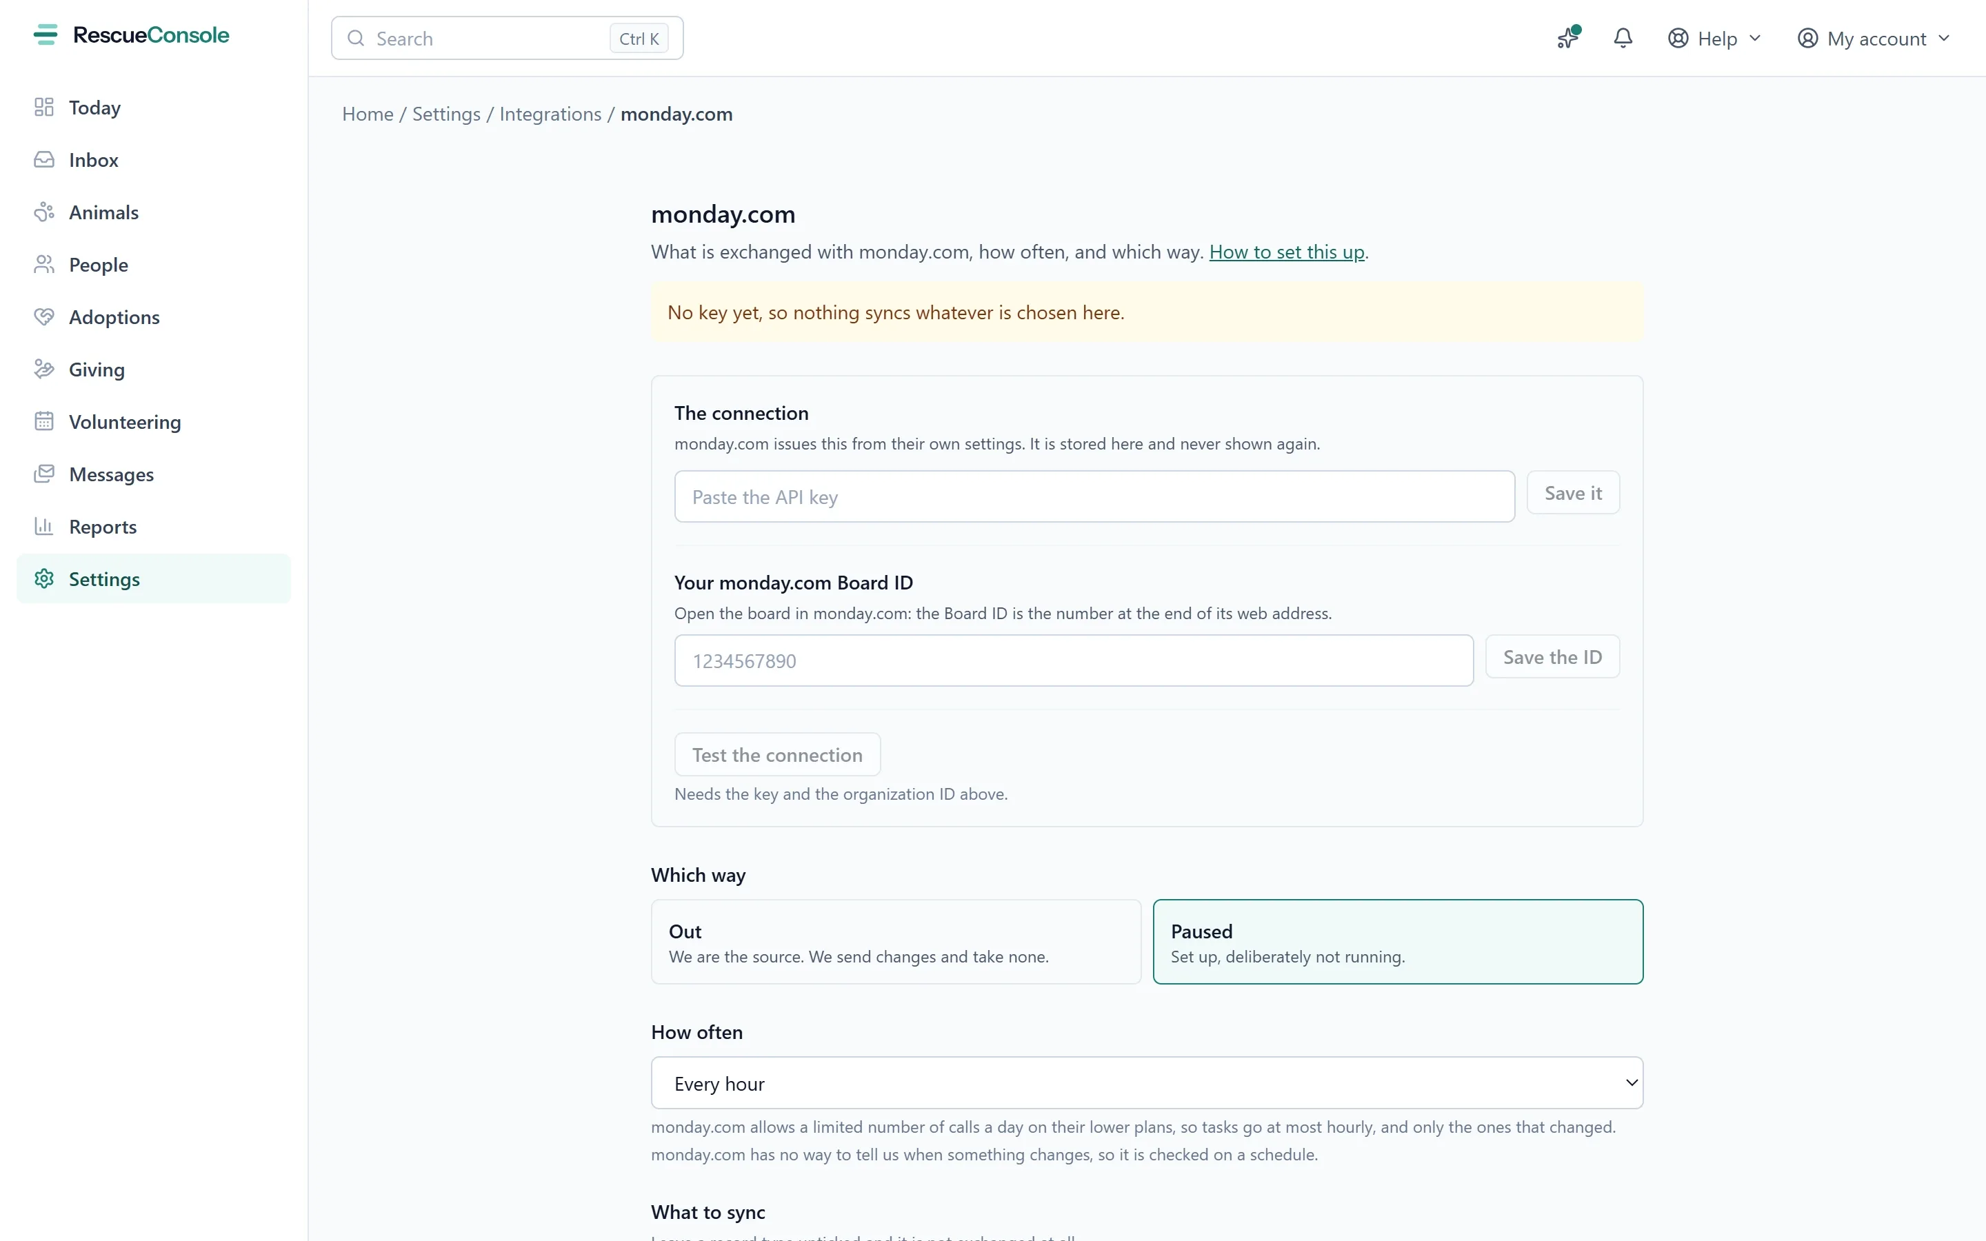This screenshot has height=1241, width=1986.
Task: Open the Adoptions heart icon
Action: click(44, 317)
